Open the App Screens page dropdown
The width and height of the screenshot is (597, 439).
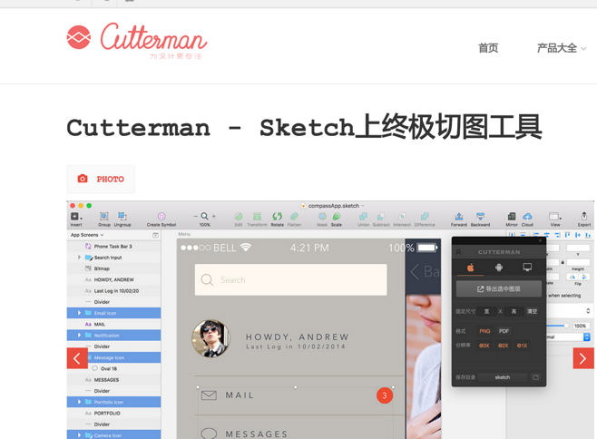click(x=87, y=235)
